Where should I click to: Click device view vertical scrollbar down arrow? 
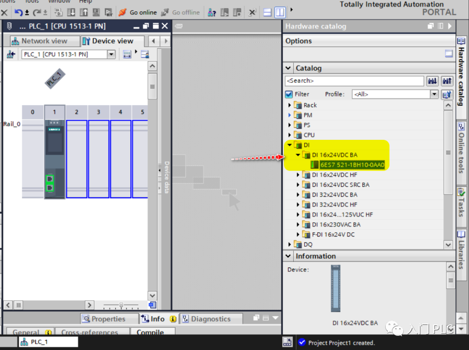point(152,296)
